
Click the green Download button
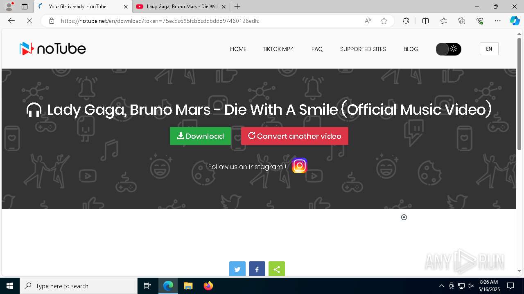tap(200, 136)
